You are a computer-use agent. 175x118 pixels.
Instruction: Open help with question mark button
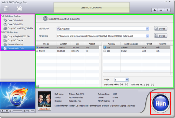(167, 10)
